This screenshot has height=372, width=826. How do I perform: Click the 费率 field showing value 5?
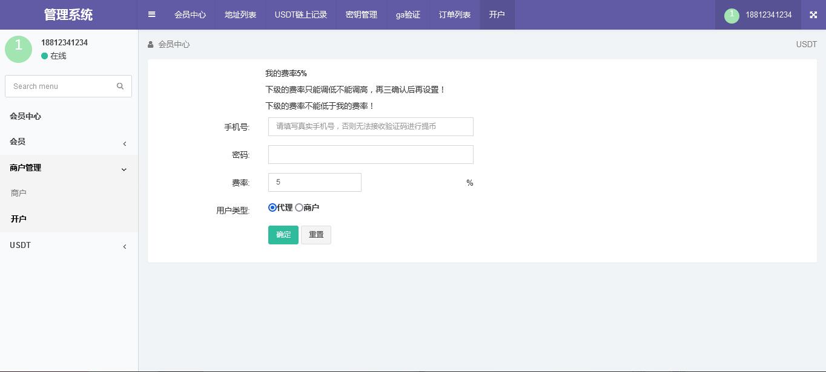click(x=315, y=182)
